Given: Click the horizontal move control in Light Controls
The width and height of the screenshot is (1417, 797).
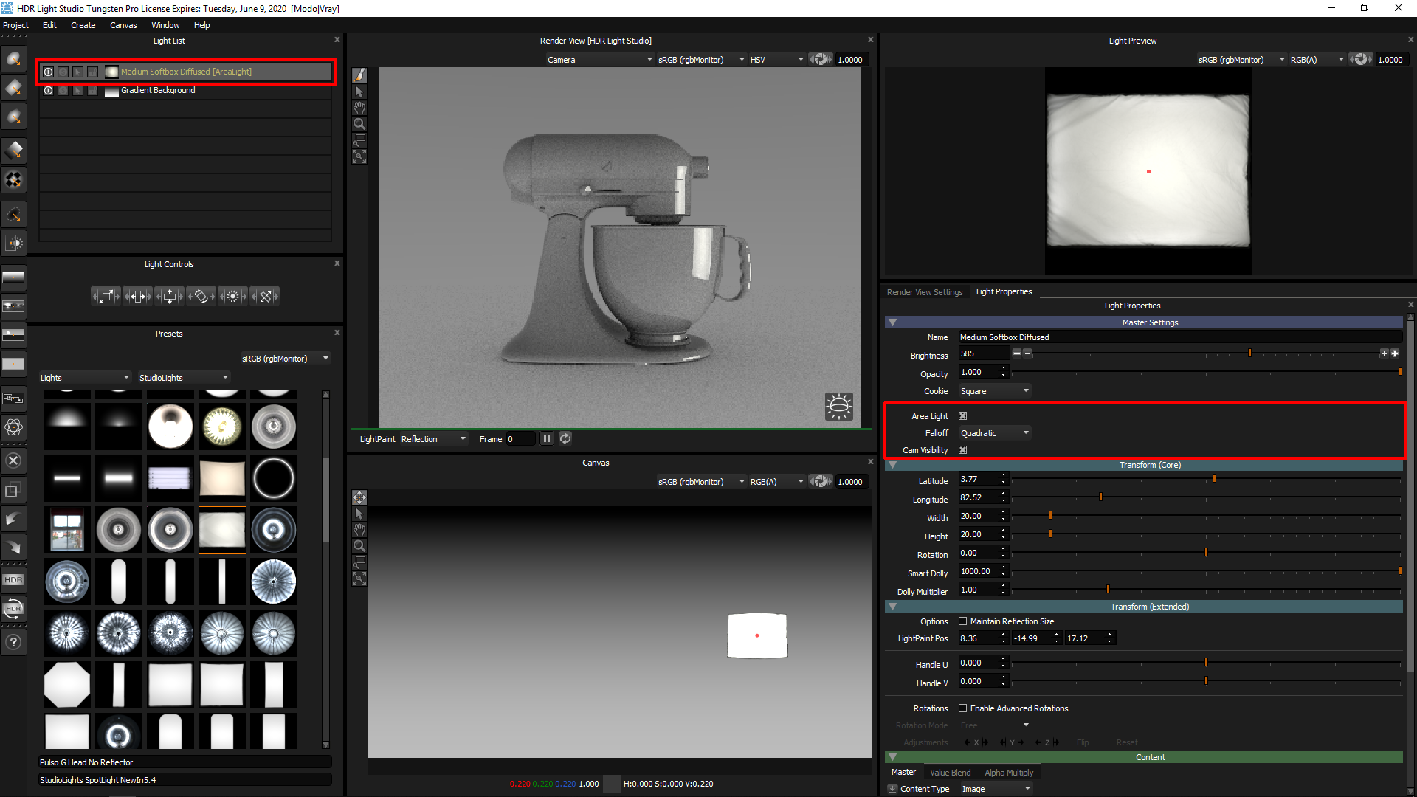Looking at the screenshot, I should [137, 297].
